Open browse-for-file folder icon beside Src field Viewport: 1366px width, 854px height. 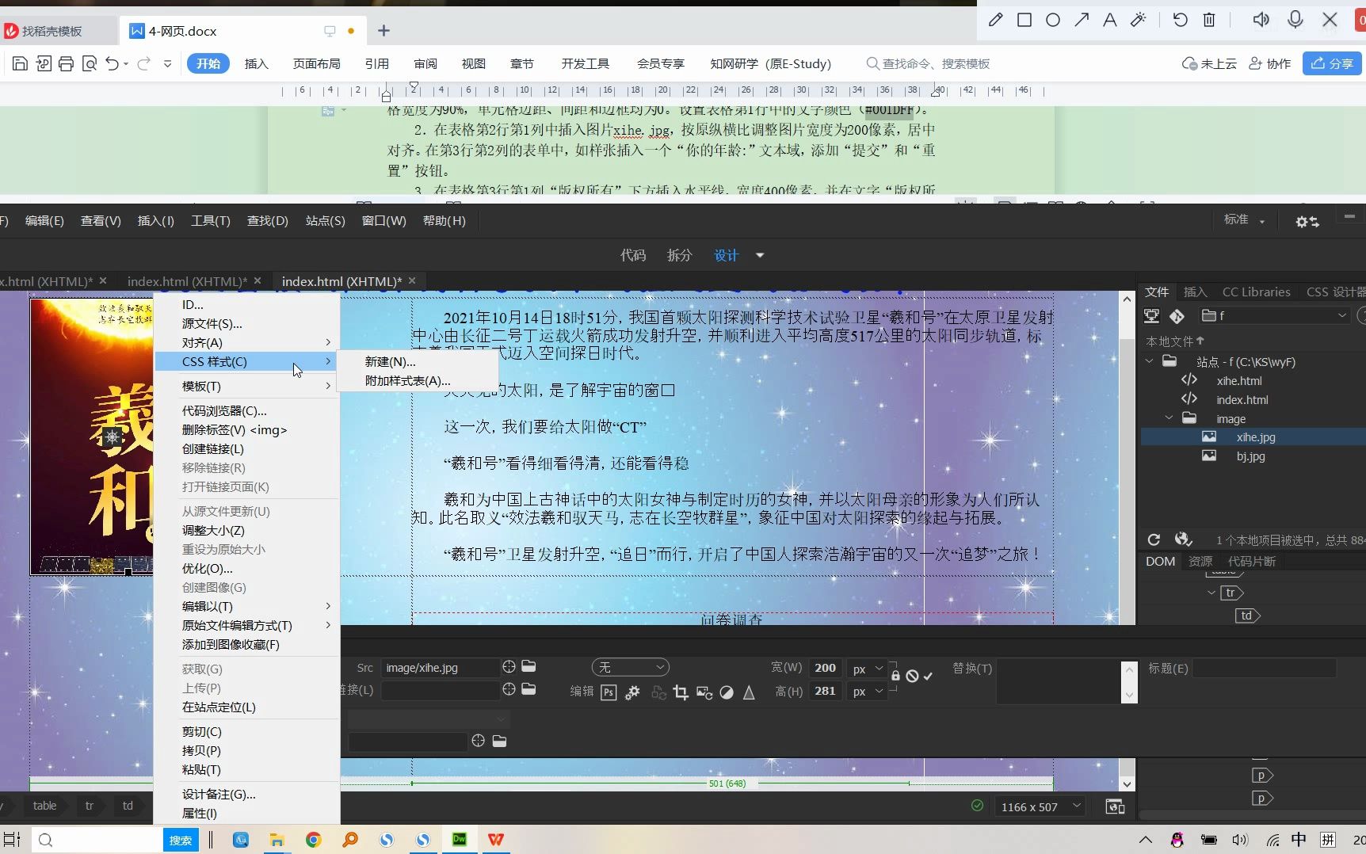529,667
